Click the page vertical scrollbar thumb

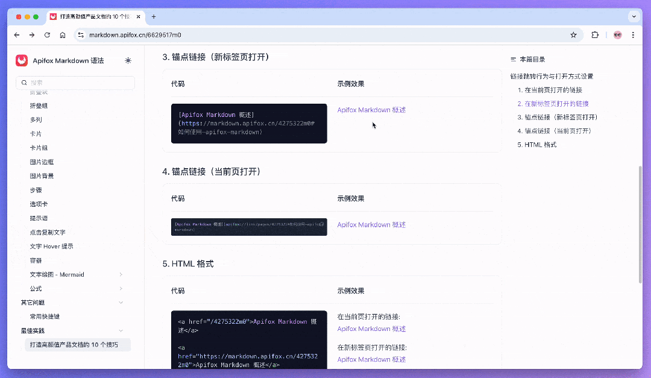[x=640, y=224]
